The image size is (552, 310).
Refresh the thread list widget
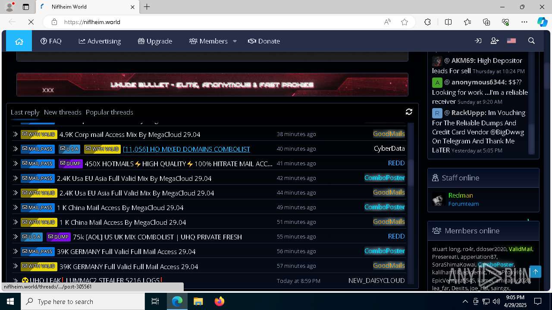[x=409, y=112]
